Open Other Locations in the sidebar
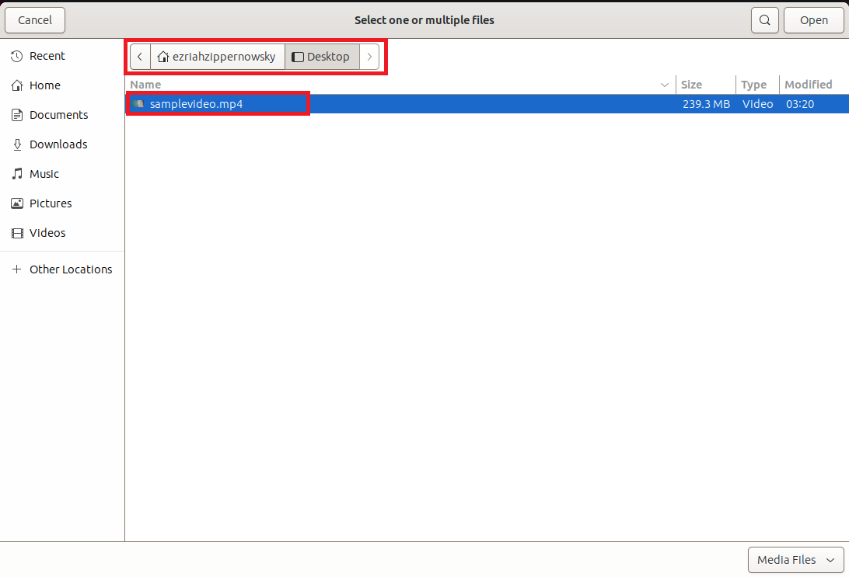Image resolution: width=849 pixels, height=577 pixels. coord(70,269)
